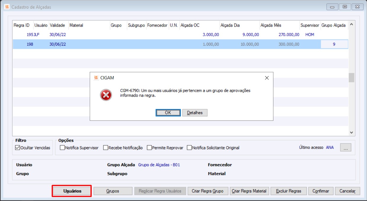Screen dimensions: 367x201
Task: Sort by the Validade column header
Action: (x=58, y=25)
